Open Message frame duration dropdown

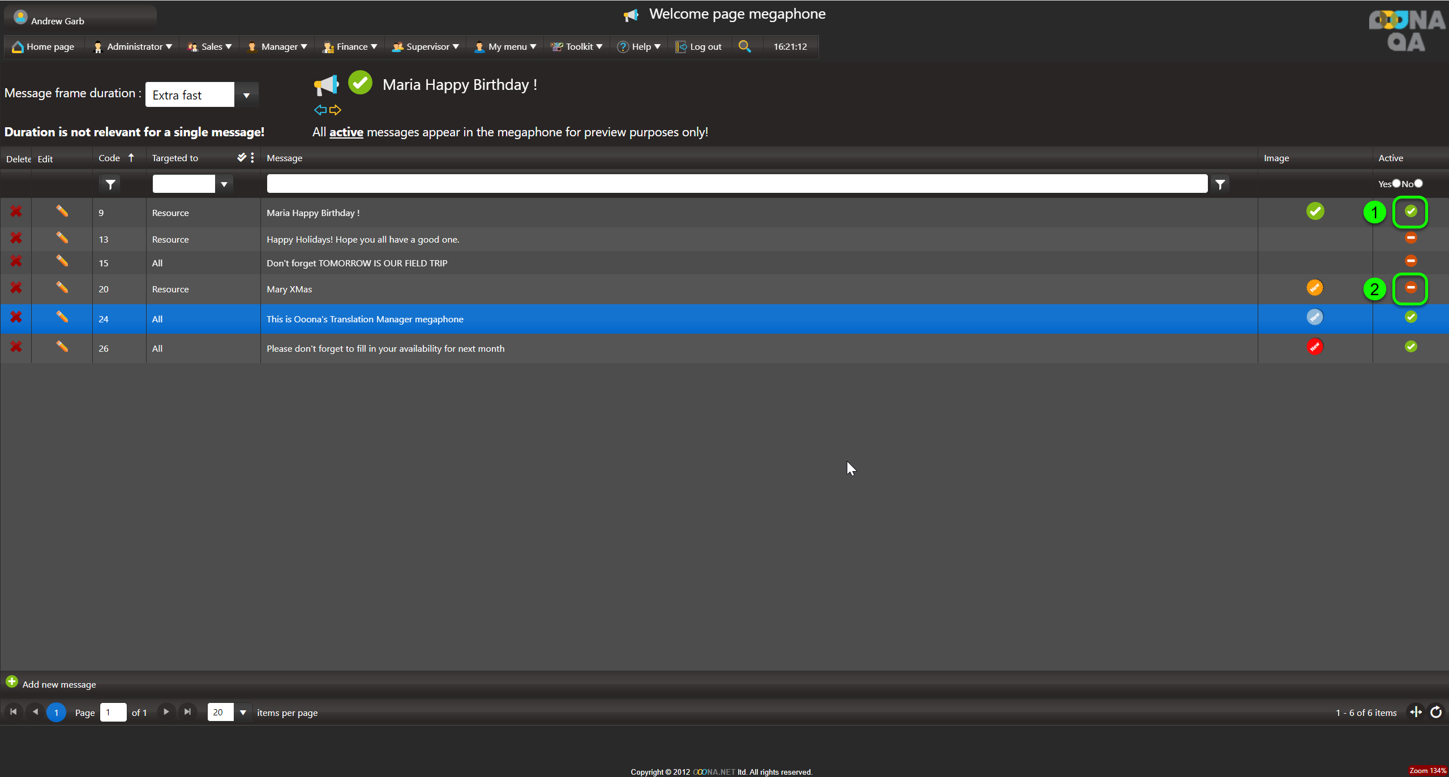pos(246,95)
